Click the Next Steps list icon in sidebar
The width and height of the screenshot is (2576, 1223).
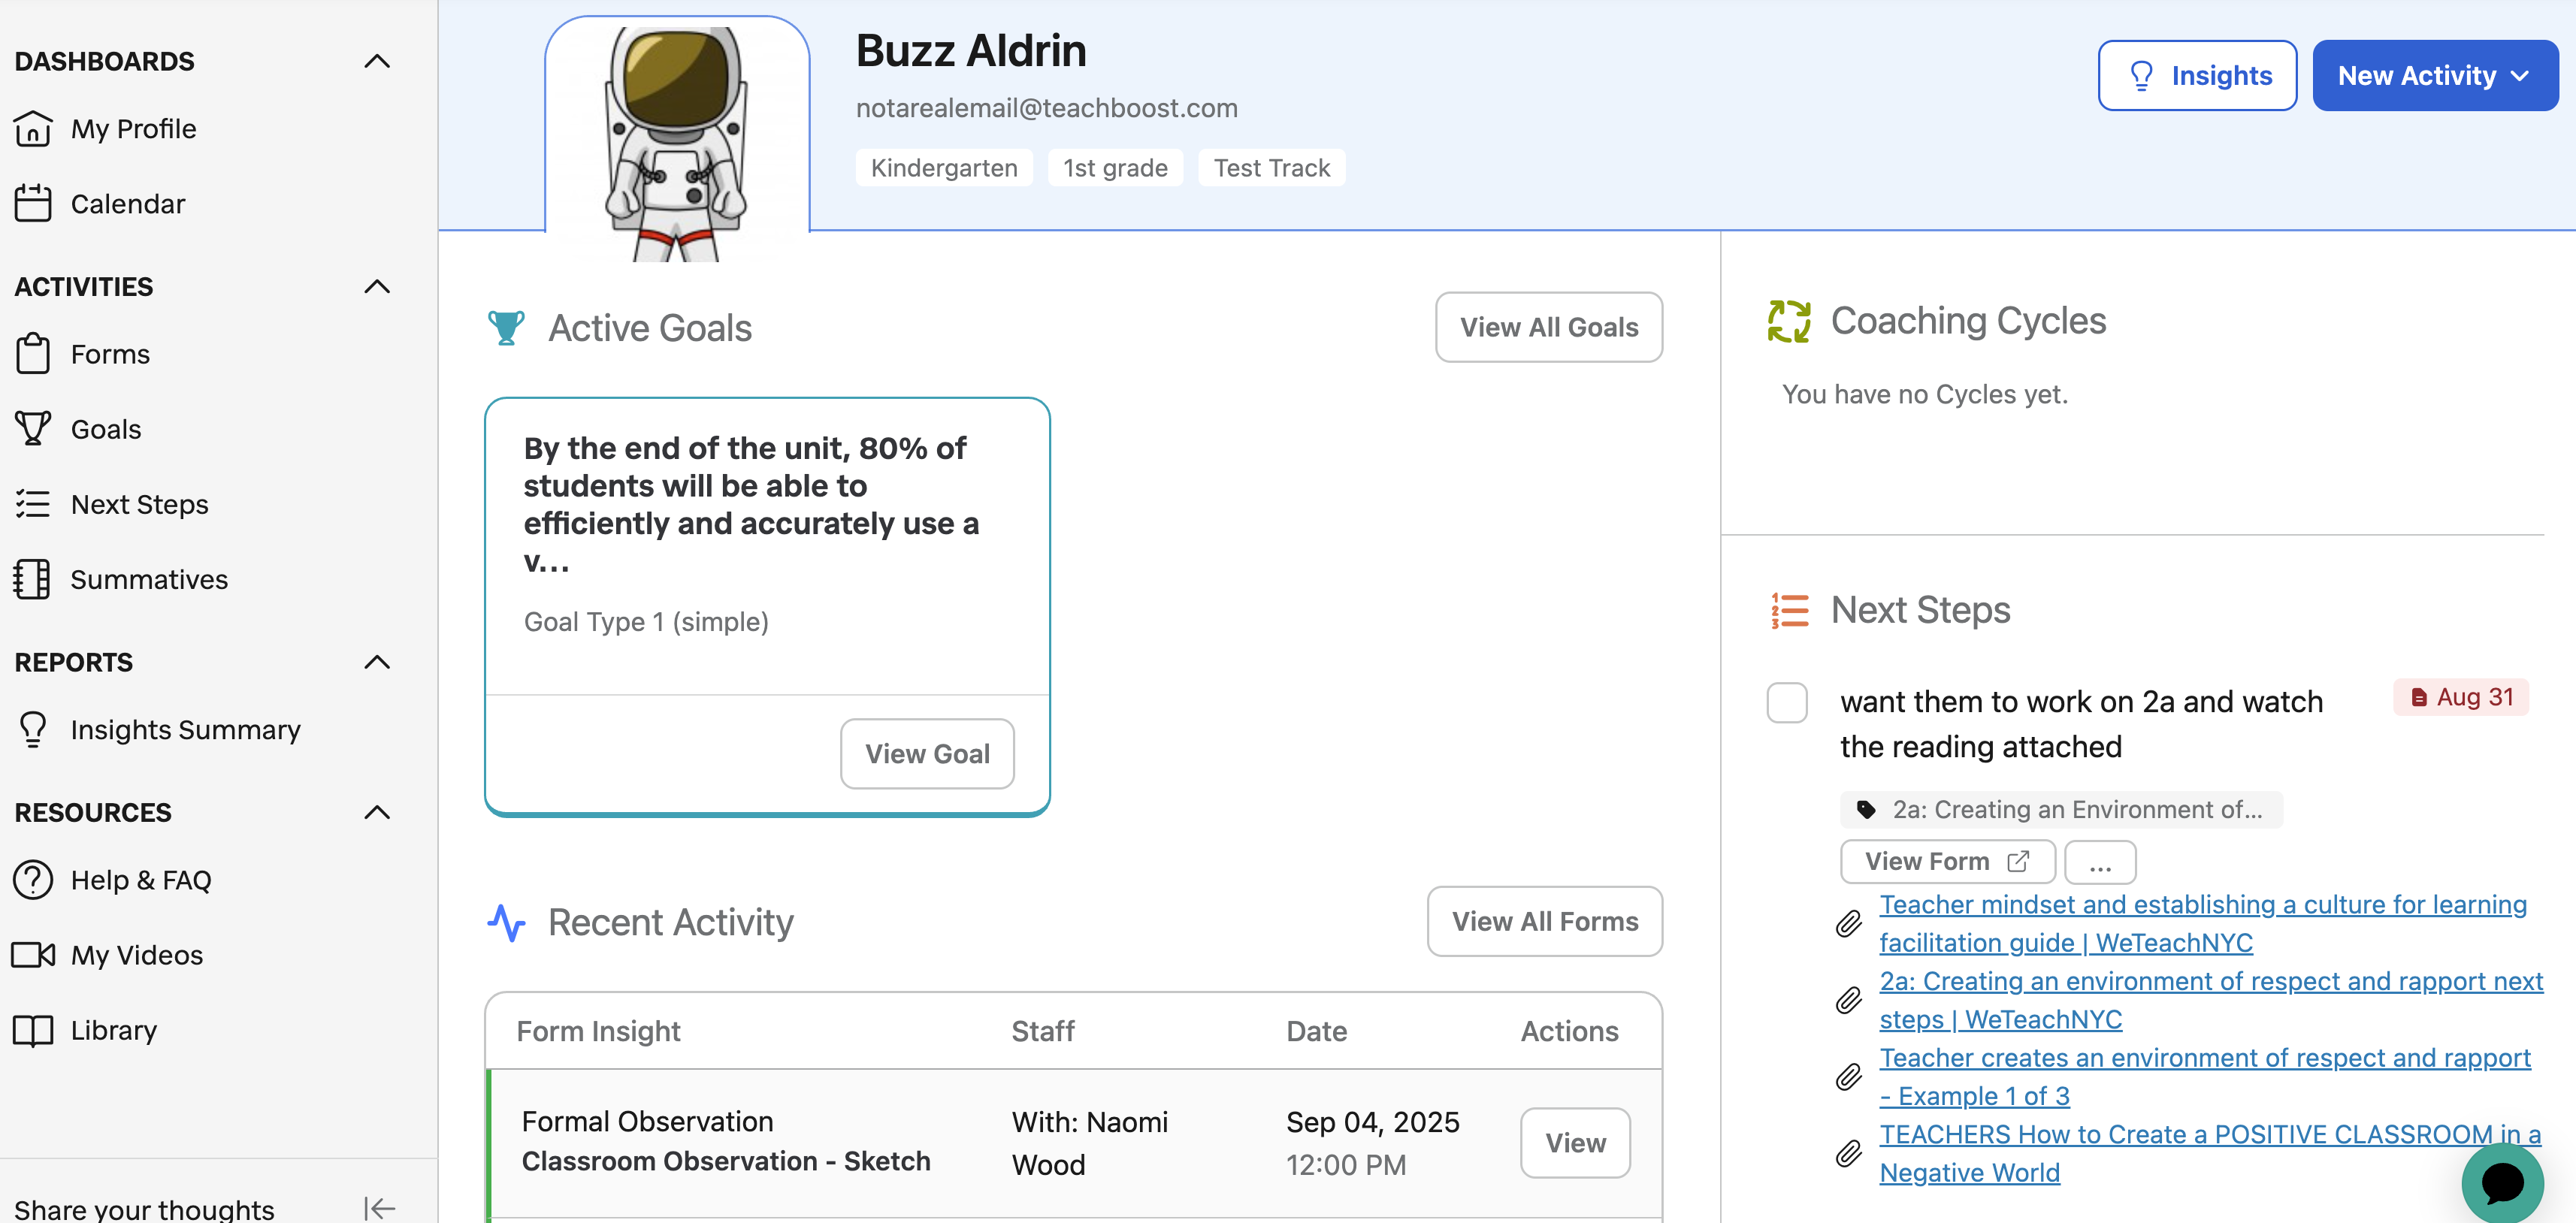[x=33, y=504]
